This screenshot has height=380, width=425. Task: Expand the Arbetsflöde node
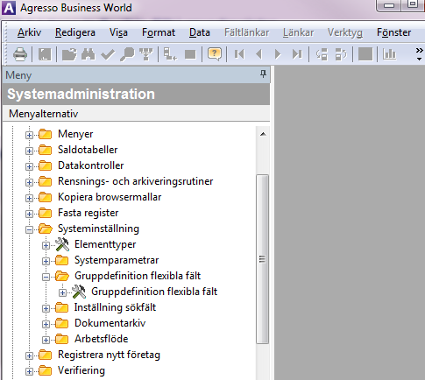(46, 340)
